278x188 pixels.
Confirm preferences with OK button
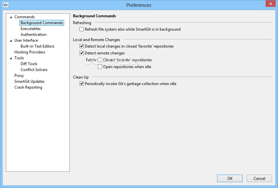230,178
